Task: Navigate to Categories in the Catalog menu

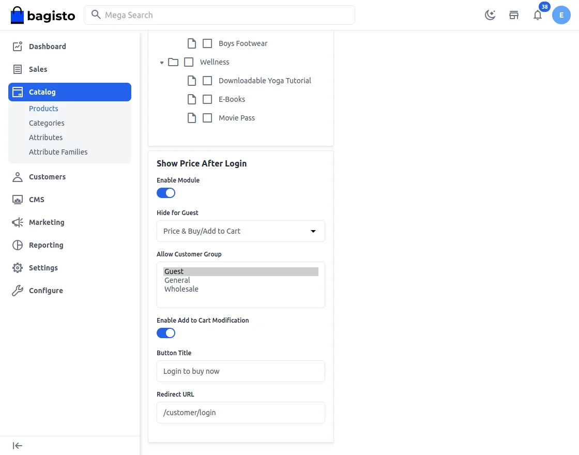Action: 47,123
